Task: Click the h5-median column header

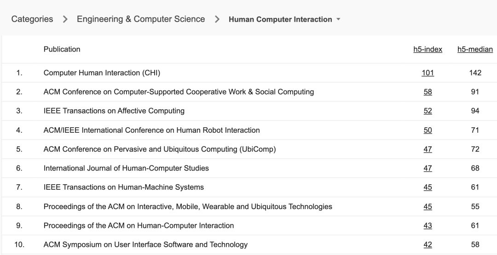Action: coord(475,50)
